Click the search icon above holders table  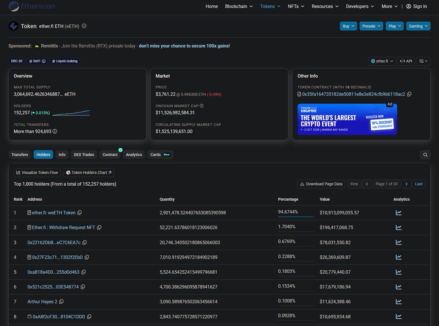pyautogui.click(x=425, y=155)
